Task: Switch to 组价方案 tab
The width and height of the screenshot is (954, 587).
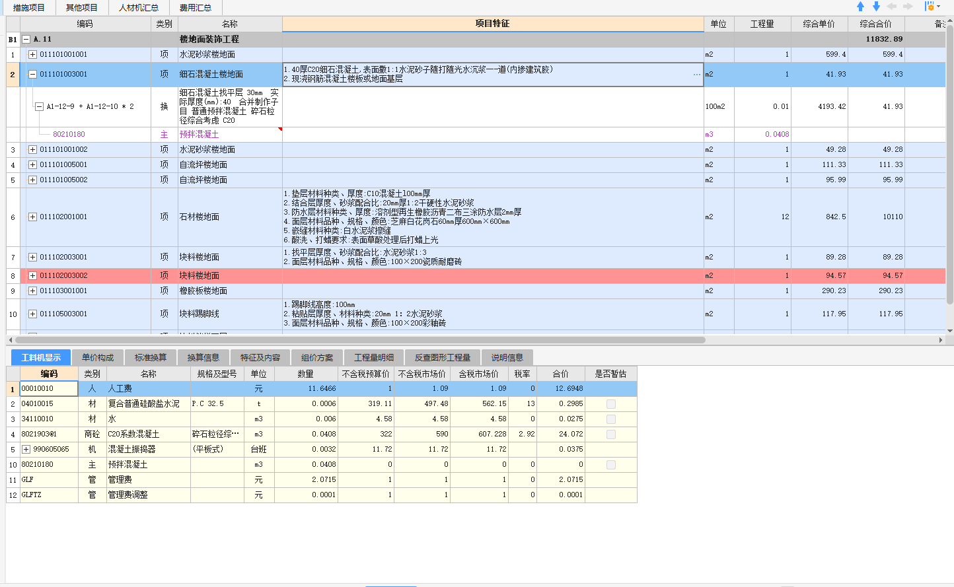Action: [x=317, y=357]
